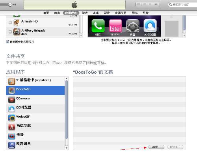Switch to the fourth view mode button
This screenshot has height=156, width=197.
coord(156,4)
